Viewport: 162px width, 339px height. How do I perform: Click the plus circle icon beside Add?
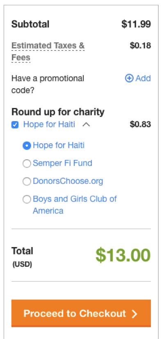(129, 78)
